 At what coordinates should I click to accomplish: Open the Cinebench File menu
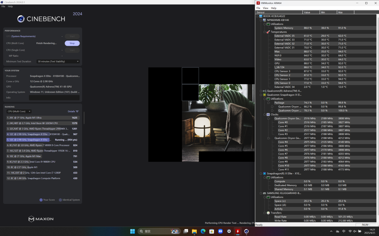(x=4, y=7)
